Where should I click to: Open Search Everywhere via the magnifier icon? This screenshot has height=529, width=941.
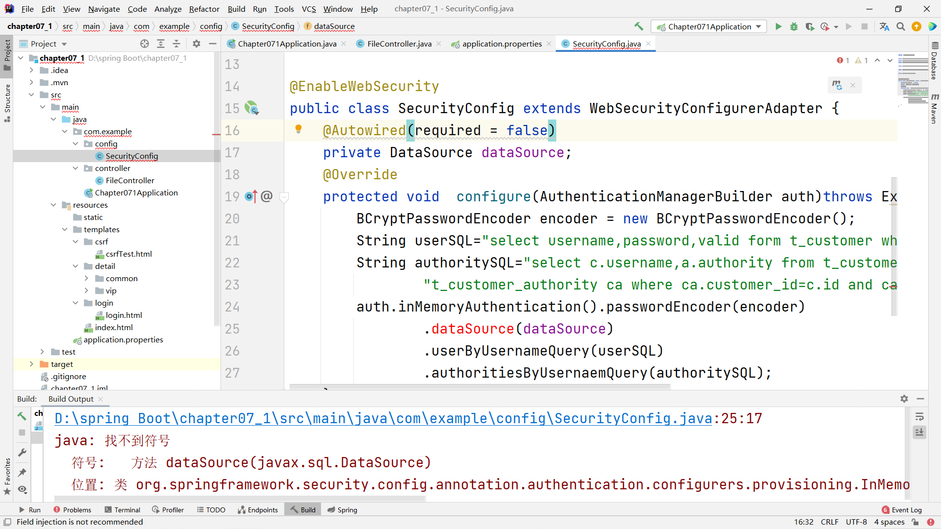(900, 27)
